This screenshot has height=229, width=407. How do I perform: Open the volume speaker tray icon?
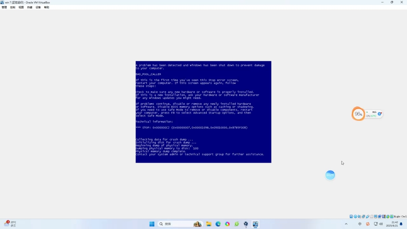click(x=381, y=224)
